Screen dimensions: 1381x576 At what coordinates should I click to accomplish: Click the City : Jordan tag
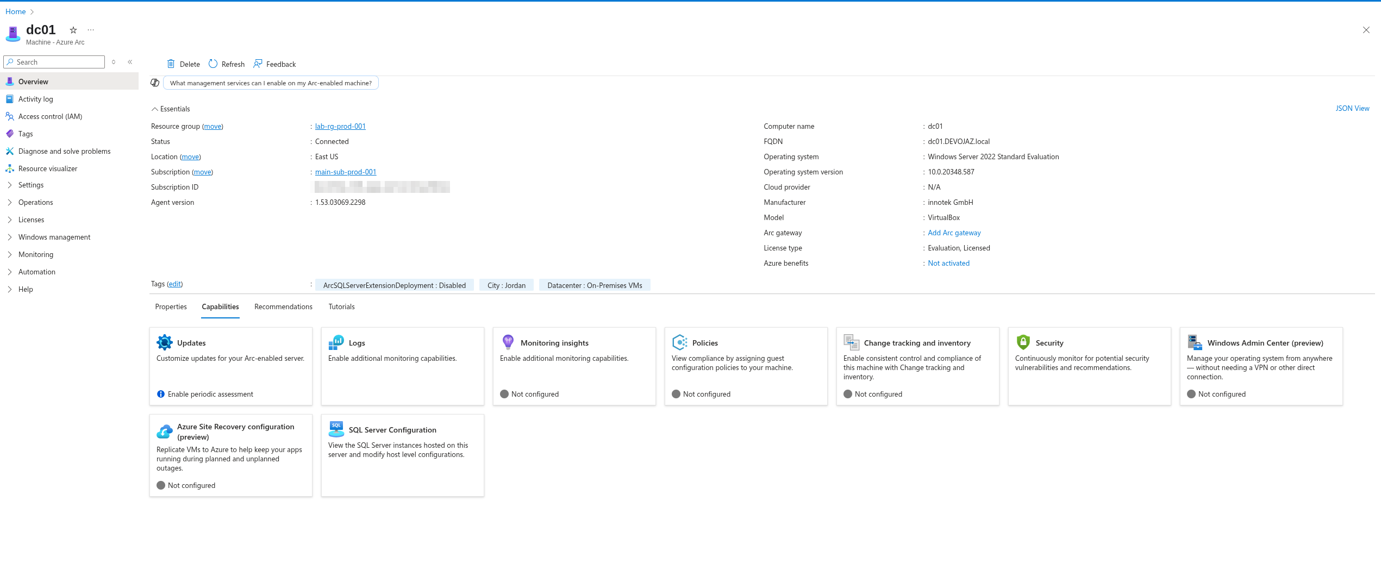click(507, 285)
